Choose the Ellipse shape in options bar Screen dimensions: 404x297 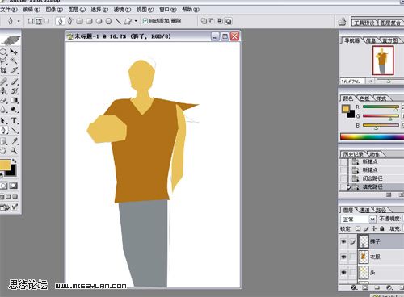pyautogui.click(x=99, y=21)
